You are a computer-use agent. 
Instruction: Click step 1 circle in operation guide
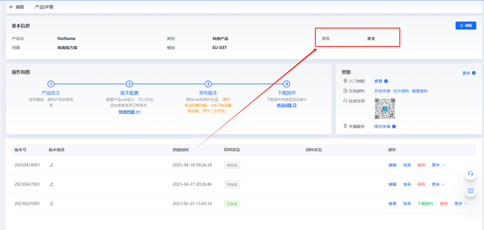point(51,84)
